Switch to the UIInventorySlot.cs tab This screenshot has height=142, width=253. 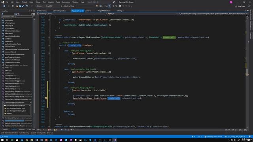coord(59,11)
